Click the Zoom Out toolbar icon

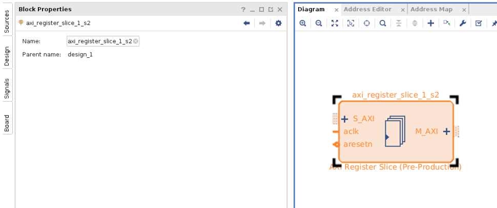click(319, 24)
